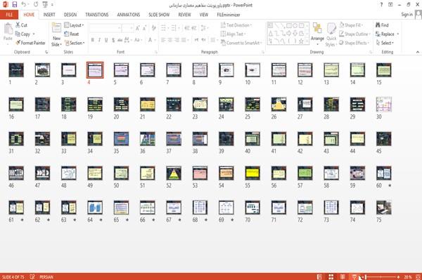Select slide 52 pyramid thumbnail
Screen dimensions: 422x280
pyautogui.click(x=174, y=173)
